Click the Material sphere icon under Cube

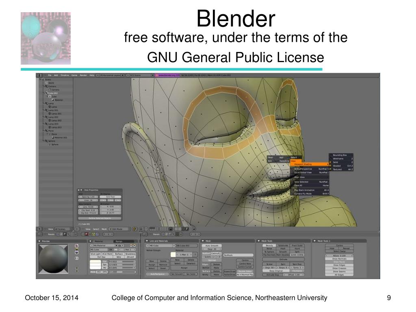click(x=53, y=100)
